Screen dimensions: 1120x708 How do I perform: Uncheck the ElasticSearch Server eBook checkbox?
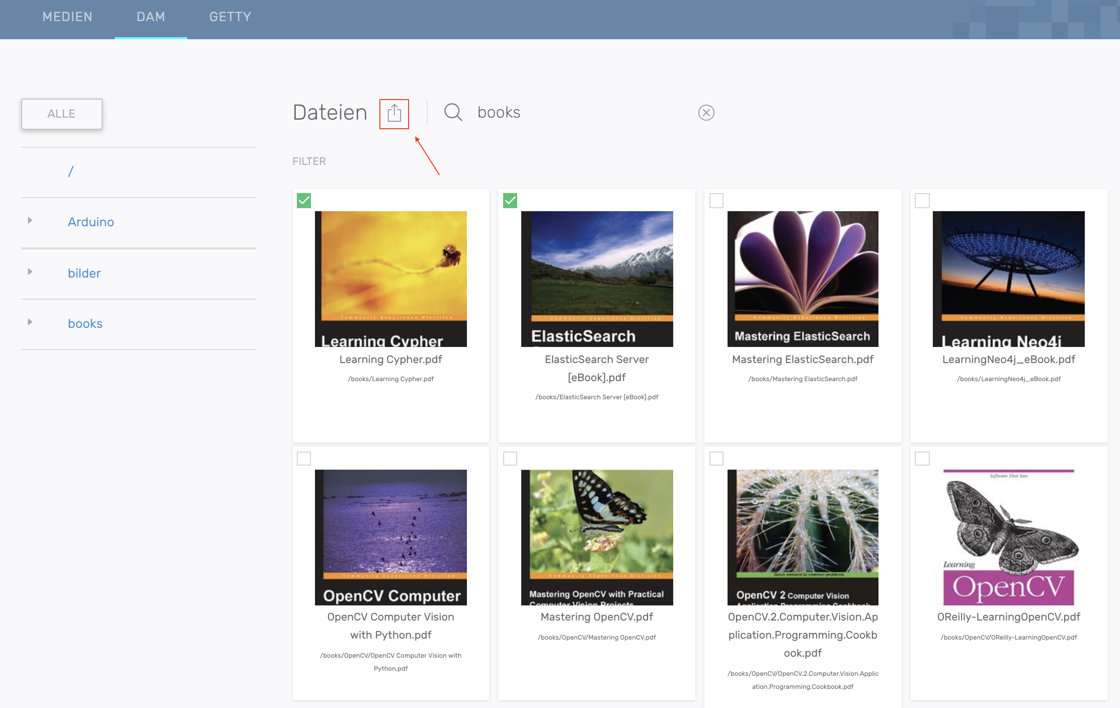click(x=510, y=201)
